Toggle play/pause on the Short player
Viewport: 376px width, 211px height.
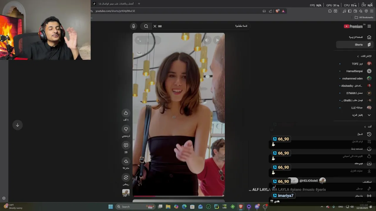point(217,40)
